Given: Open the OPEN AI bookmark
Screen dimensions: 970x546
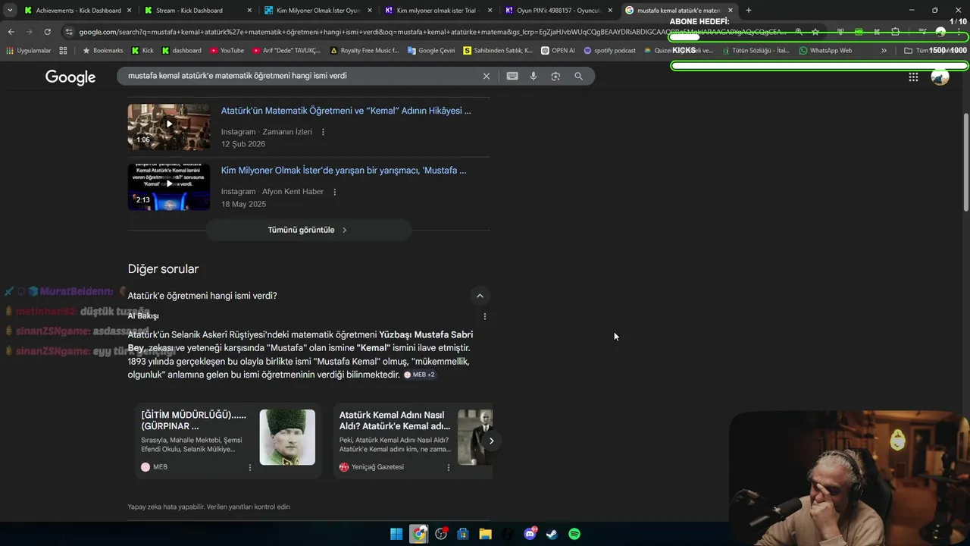Looking at the screenshot, I should pos(558,51).
